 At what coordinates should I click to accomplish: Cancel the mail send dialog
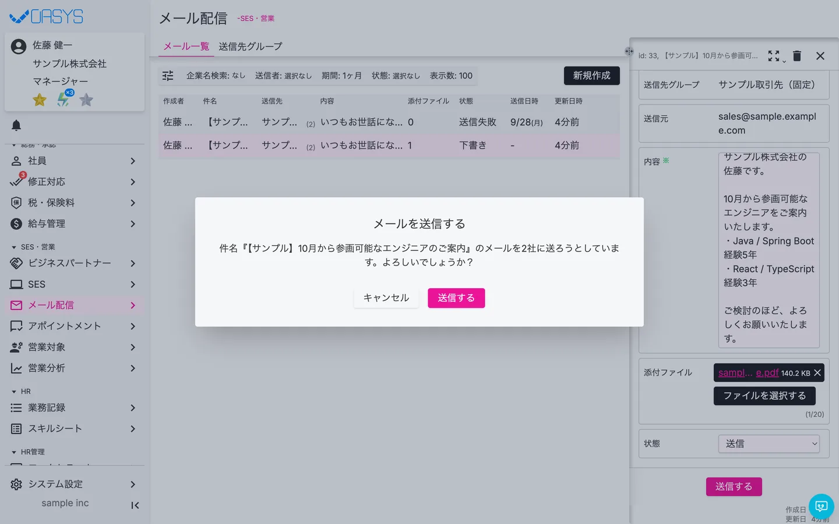coord(386,298)
